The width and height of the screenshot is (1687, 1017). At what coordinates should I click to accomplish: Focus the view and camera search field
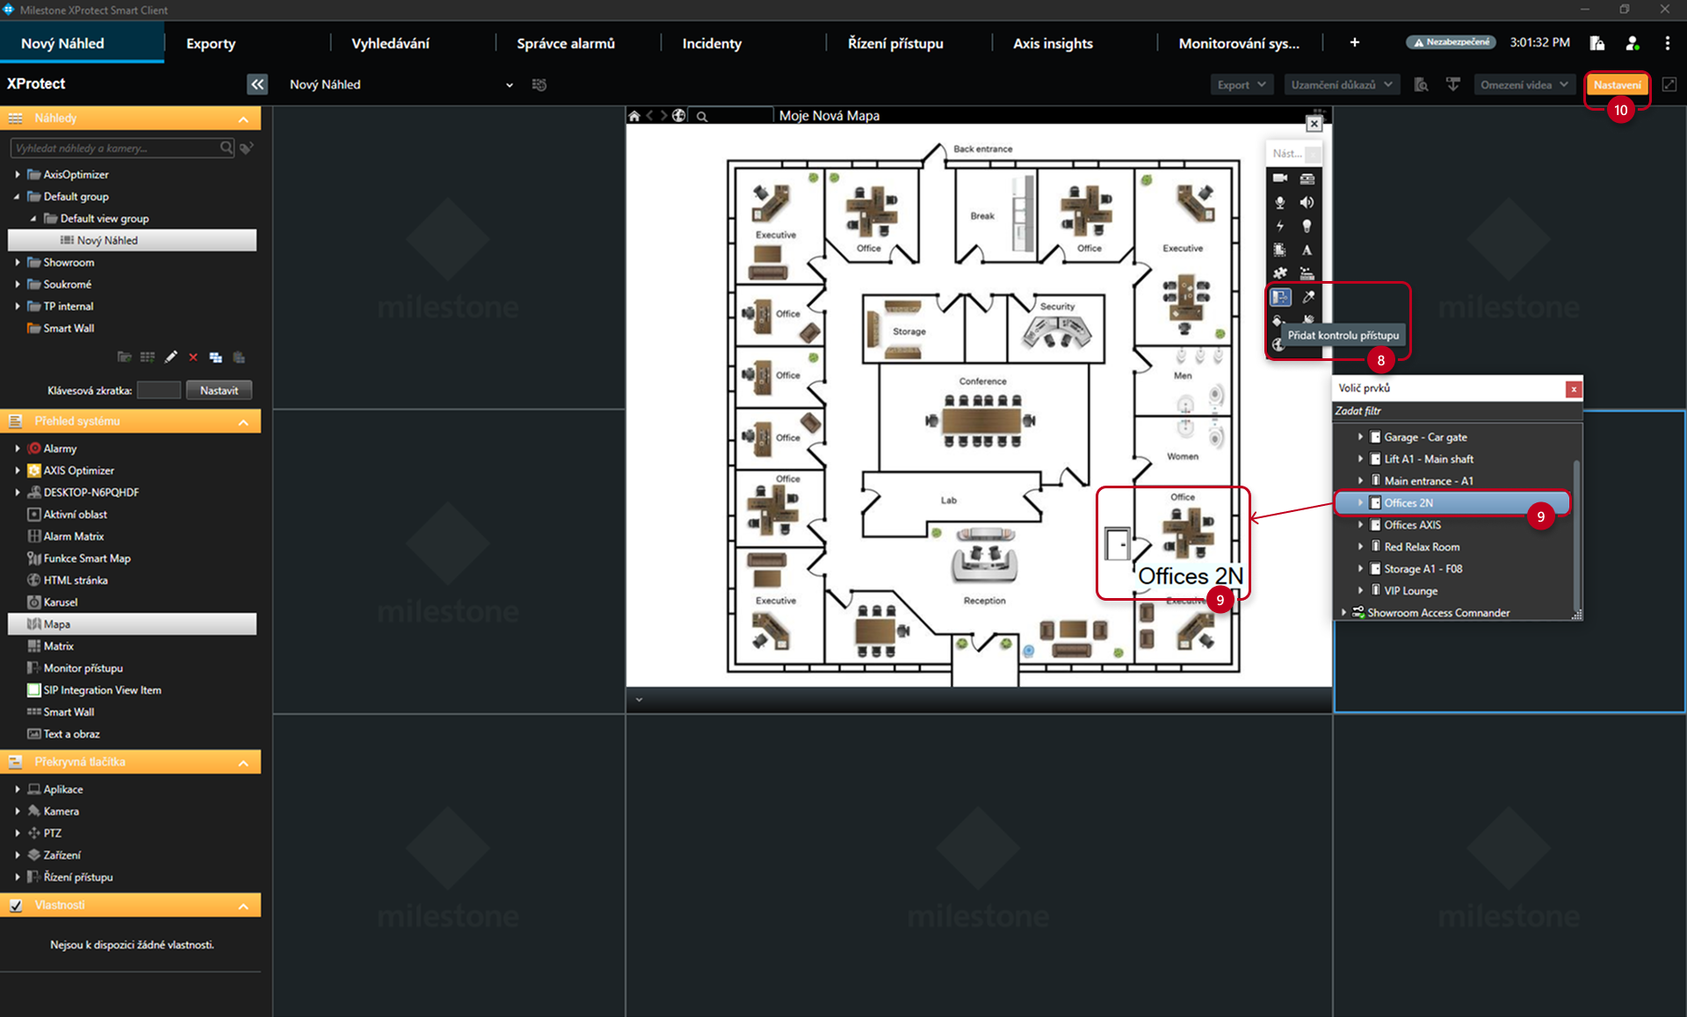(x=122, y=148)
